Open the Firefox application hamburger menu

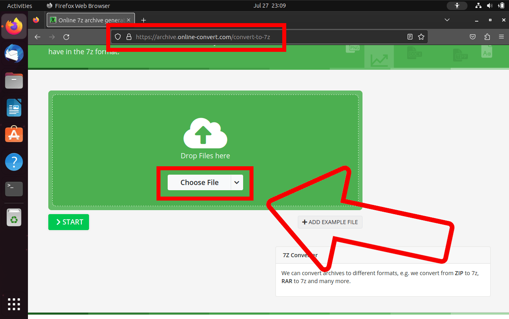coord(501,36)
